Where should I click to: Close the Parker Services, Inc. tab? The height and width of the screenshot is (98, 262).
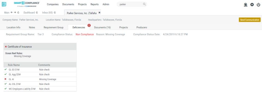pos(99,13)
